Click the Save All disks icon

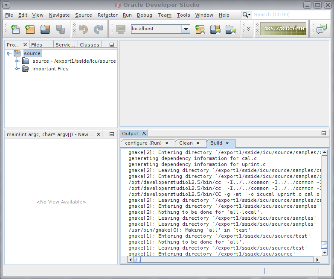click(x=61, y=29)
